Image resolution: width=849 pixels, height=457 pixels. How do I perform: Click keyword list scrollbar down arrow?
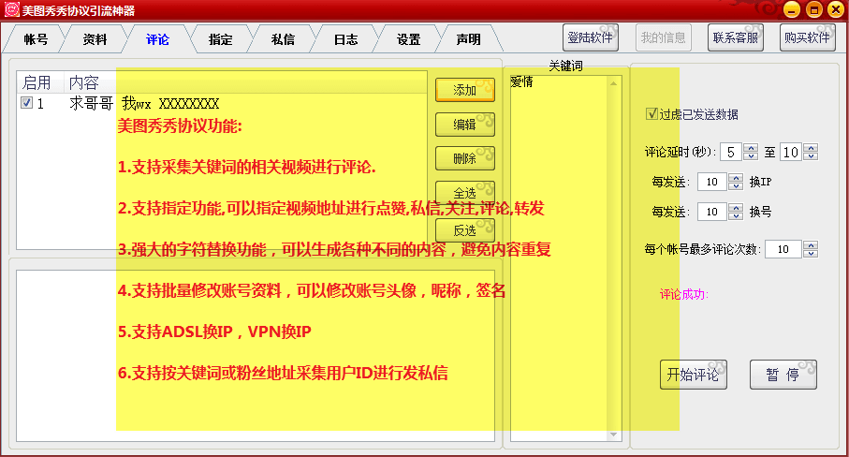click(613, 435)
